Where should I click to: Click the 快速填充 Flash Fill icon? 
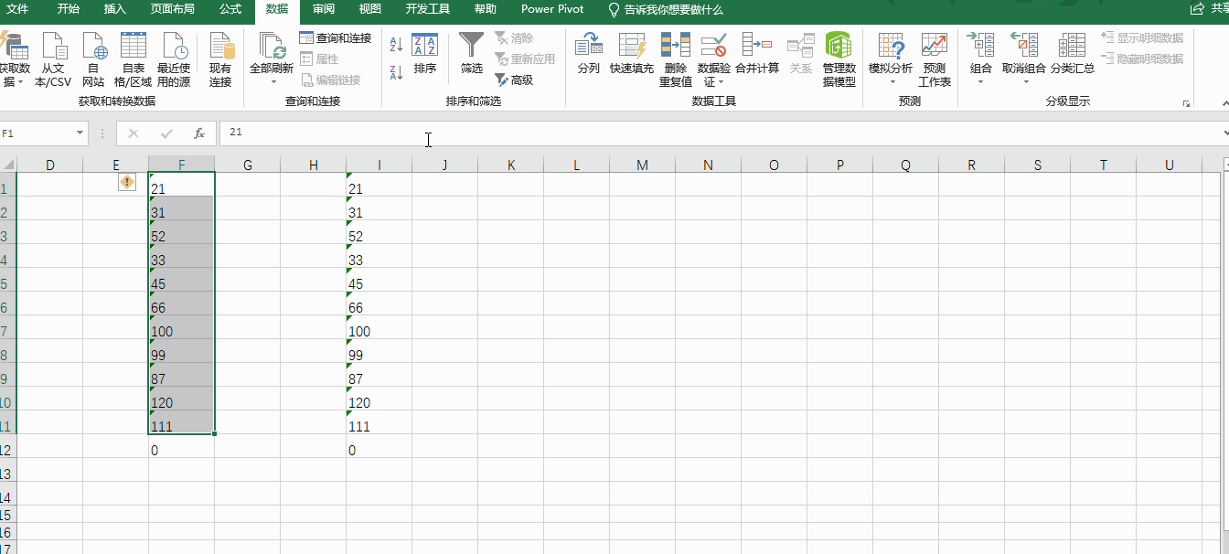633,57
